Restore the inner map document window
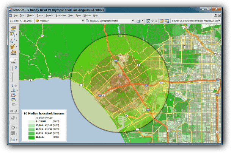This screenshot has width=231, height=153. coord(216,15)
